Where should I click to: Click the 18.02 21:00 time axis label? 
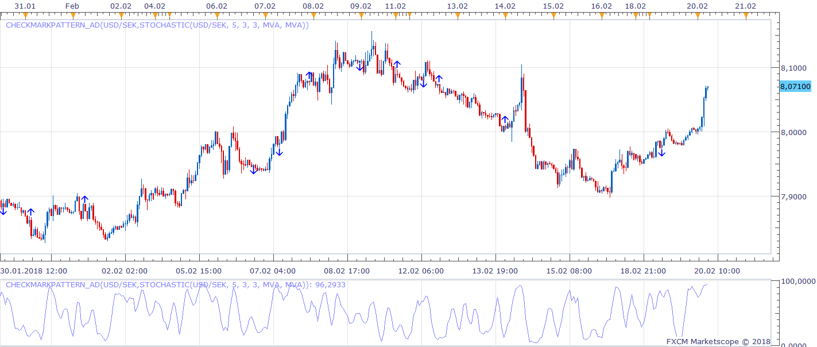click(x=644, y=271)
